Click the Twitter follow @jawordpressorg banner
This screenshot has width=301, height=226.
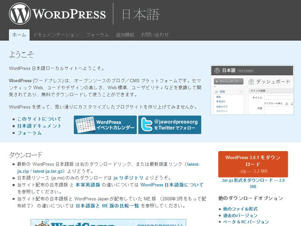[169, 125]
